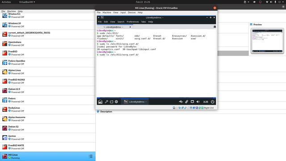Select the Debian 12.5 VM entry

coord(48,90)
